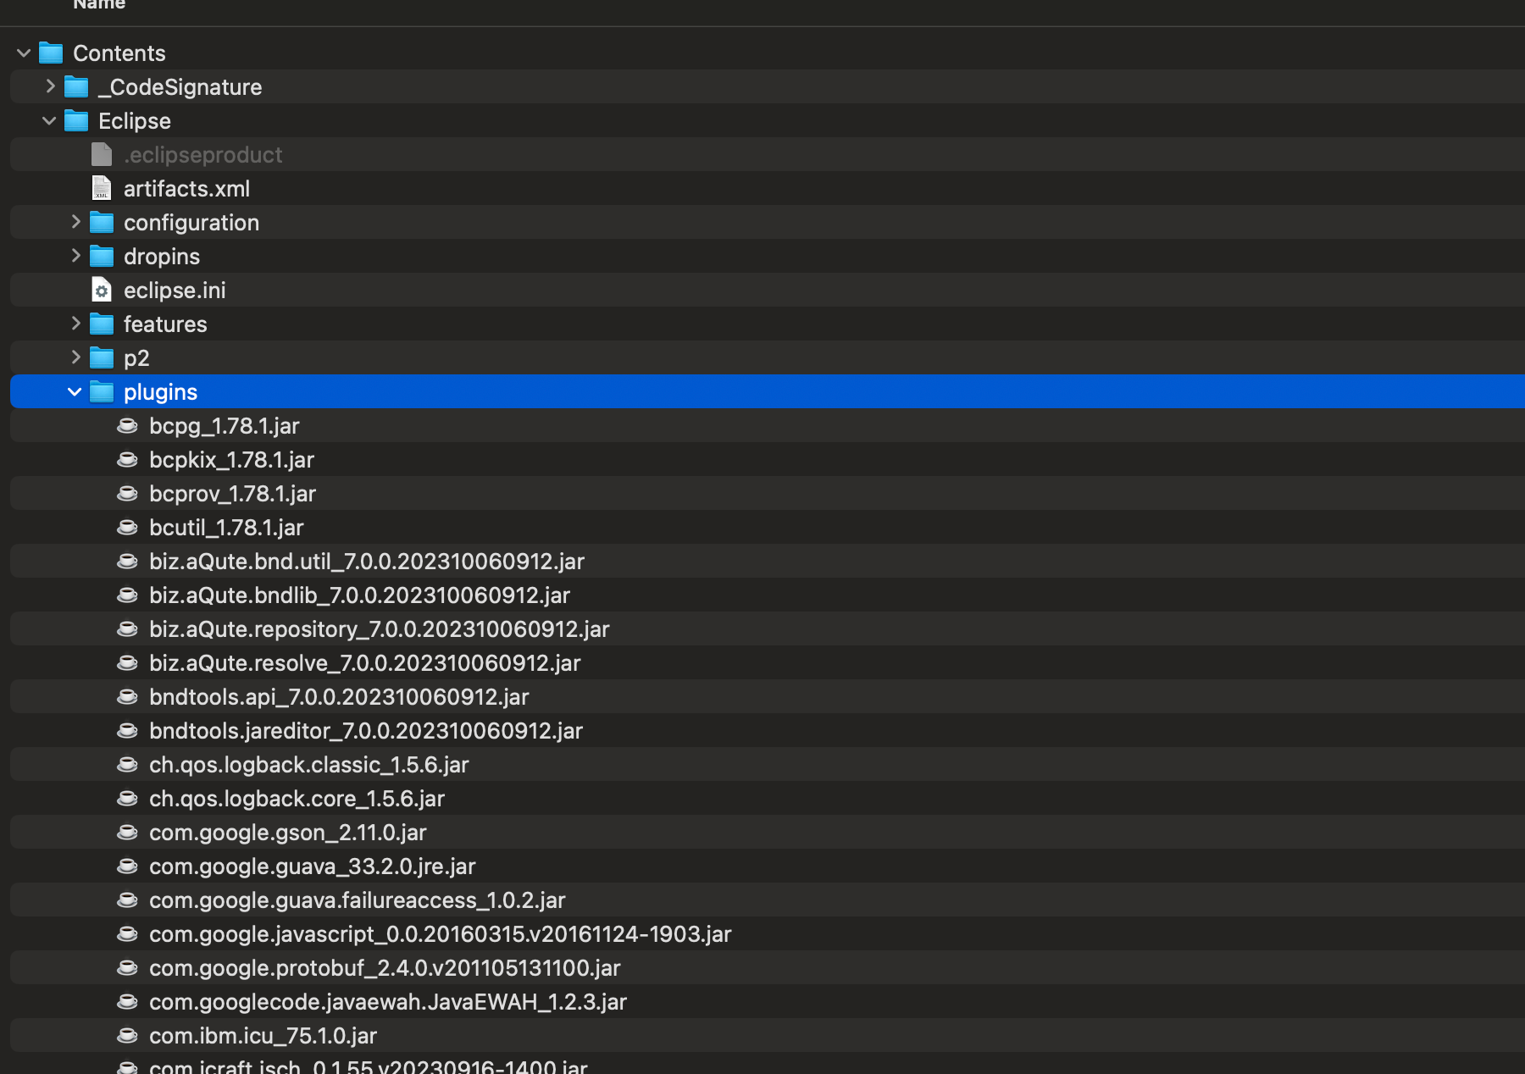Select com.google.guava.failureaccess_1.0.2.jar file name
The image size is (1525, 1074).
pos(358,900)
